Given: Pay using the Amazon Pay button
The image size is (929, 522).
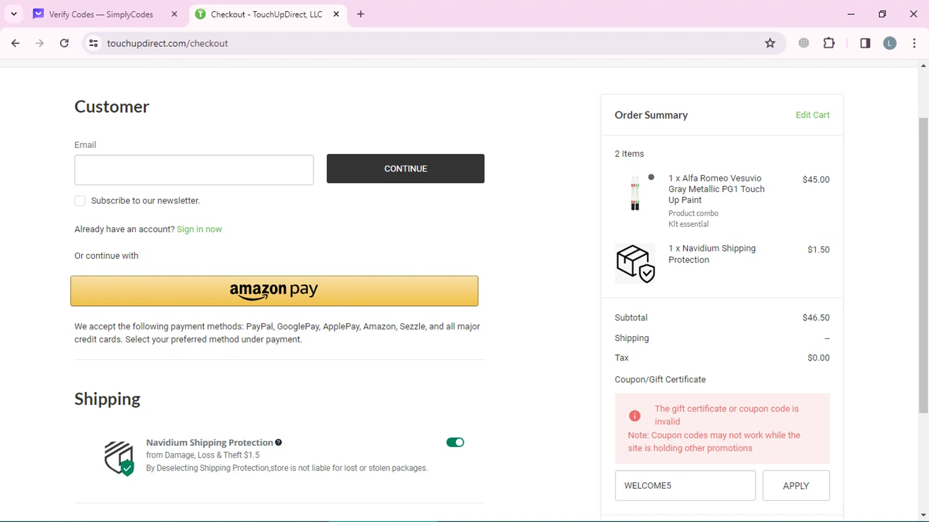Looking at the screenshot, I should click(274, 291).
